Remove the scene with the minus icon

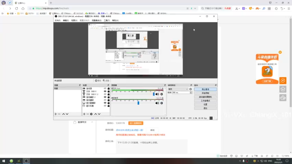59,114
